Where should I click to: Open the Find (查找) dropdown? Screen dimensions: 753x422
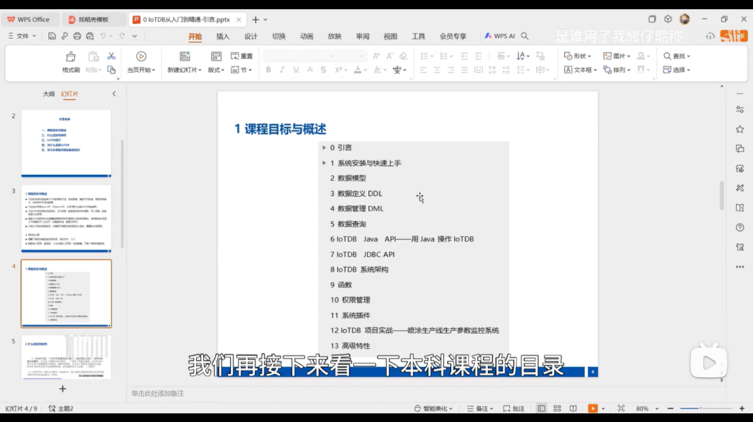(x=676, y=56)
